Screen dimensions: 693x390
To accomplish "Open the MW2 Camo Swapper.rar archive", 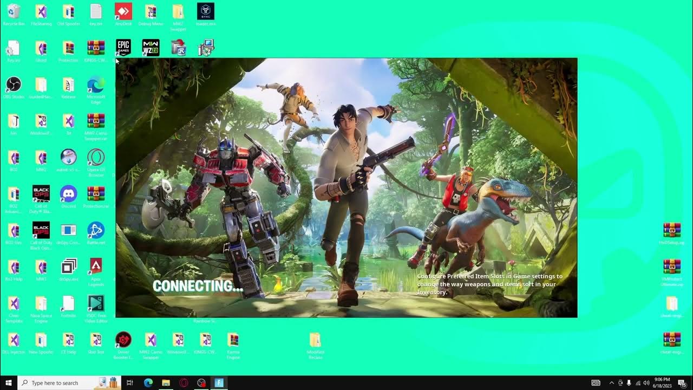I will [x=96, y=126].
